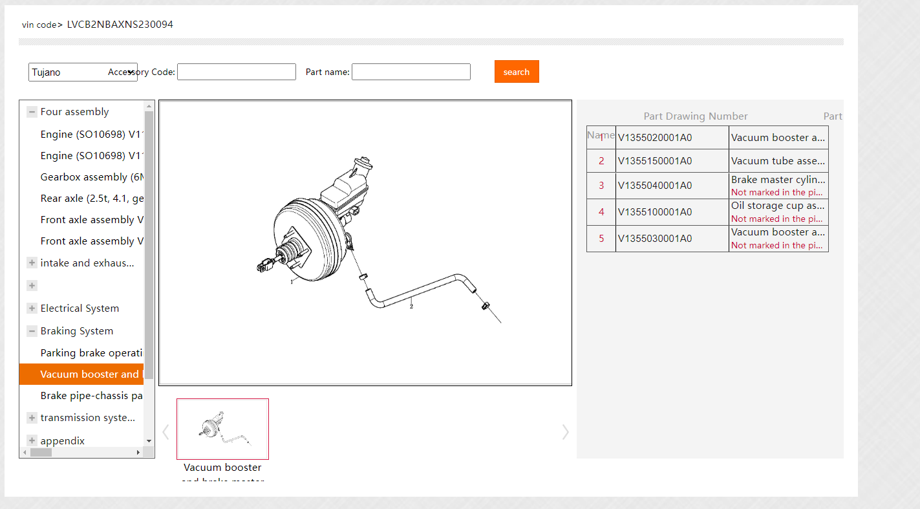Open the Tujano vehicle model dropdown
The width and height of the screenshot is (920, 509).
click(x=83, y=72)
